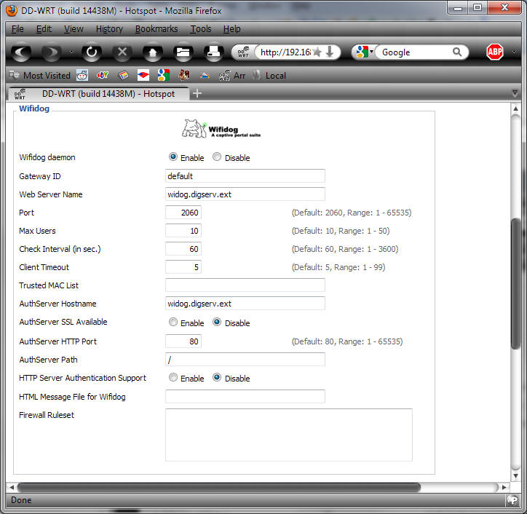Open the Arr DD-WRT bookmark
The image size is (527, 514).
click(232, 75)
